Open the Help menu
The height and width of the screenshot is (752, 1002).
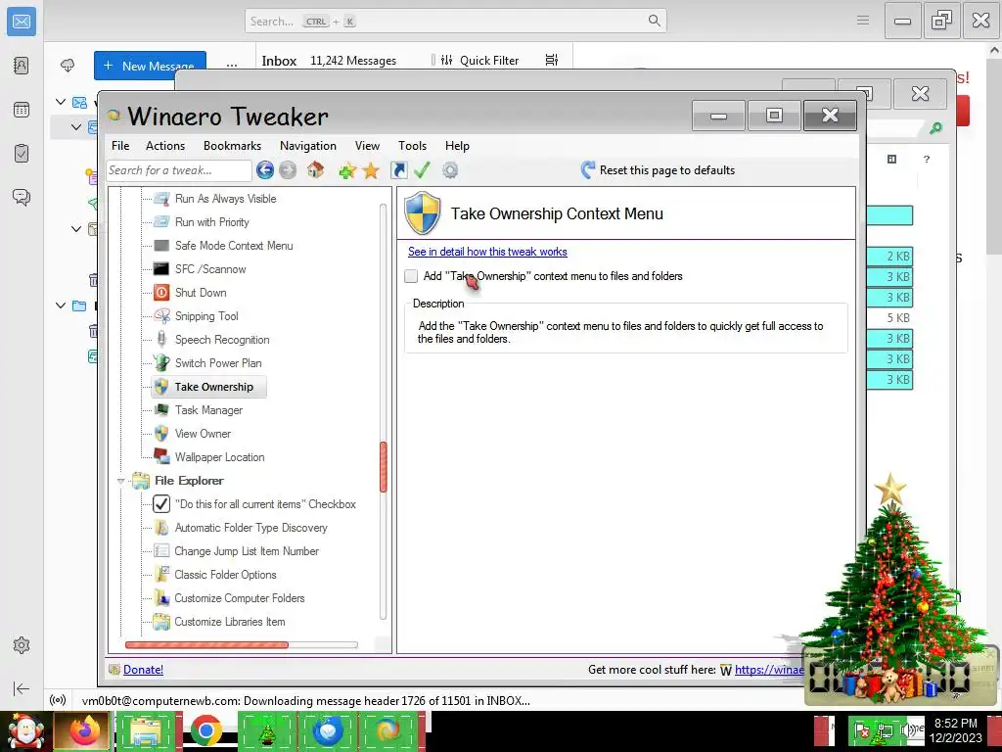(x=457, y=146)
